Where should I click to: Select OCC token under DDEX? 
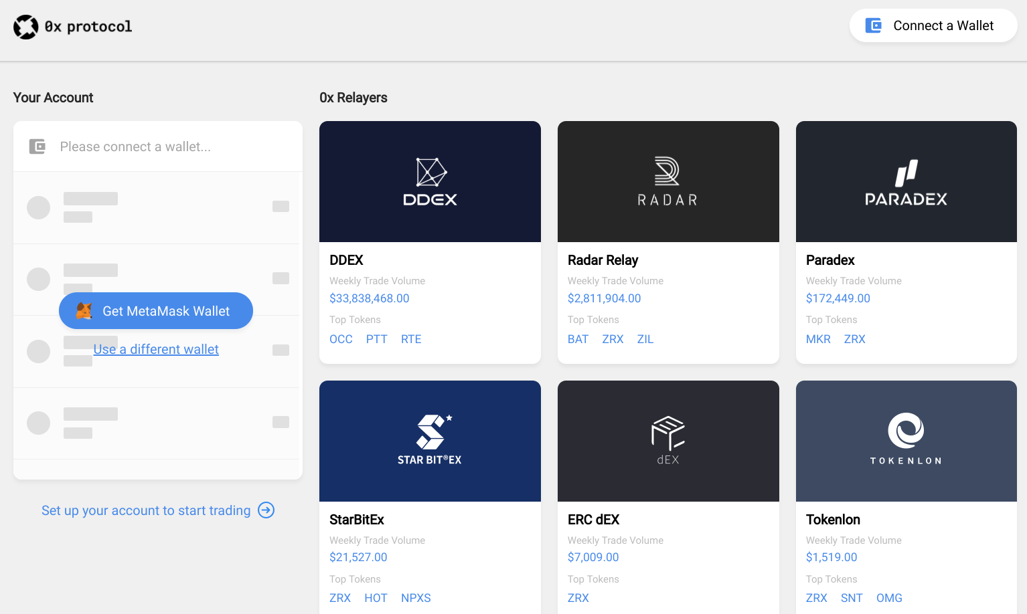[x=341, y=339]
